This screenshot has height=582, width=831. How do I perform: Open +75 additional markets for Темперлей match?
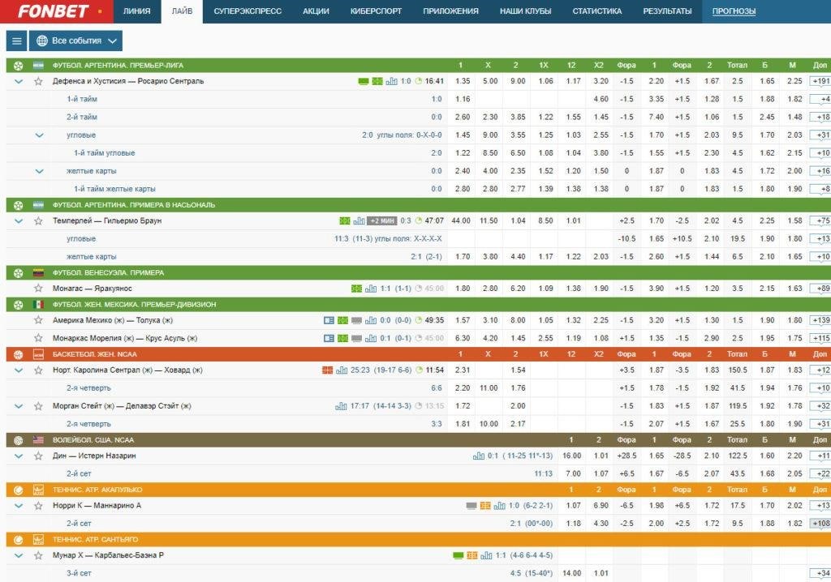820,221
